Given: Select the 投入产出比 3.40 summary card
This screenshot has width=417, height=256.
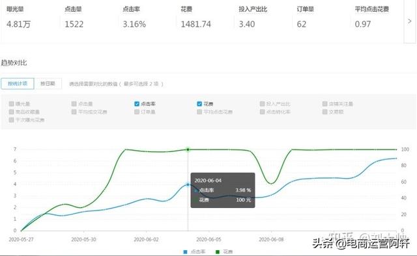Looking at the screenshot, I should (x=263, y=18).
